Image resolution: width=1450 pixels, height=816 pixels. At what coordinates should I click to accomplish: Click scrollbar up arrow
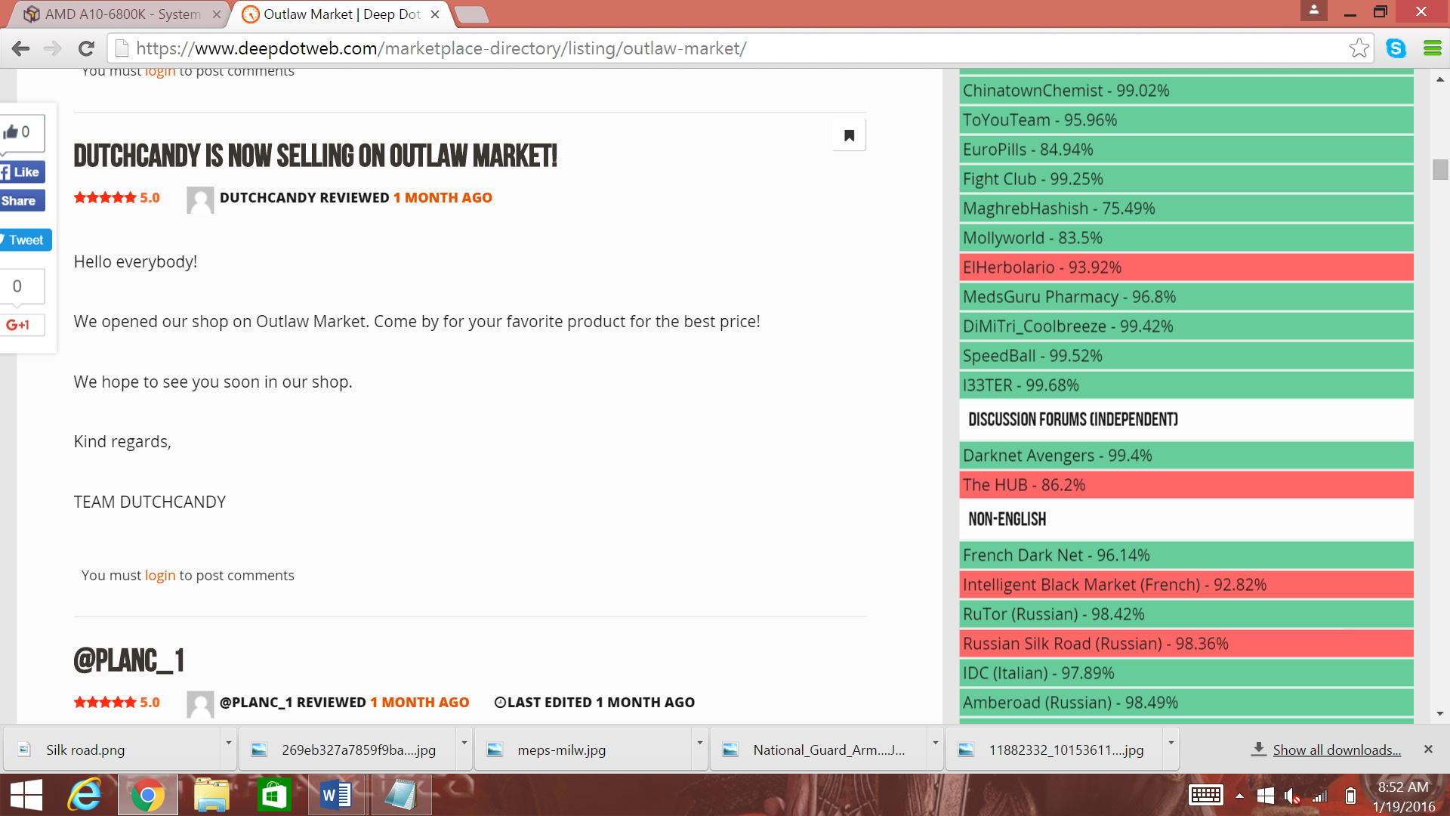coord(1440,79)
